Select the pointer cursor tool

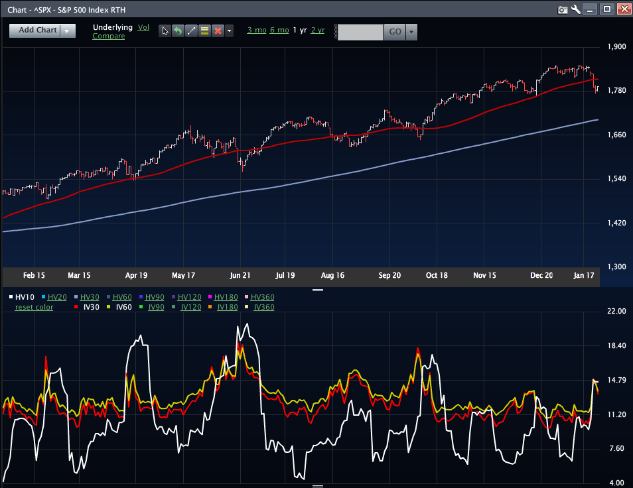pyautogui.click(x=165, y=30)
